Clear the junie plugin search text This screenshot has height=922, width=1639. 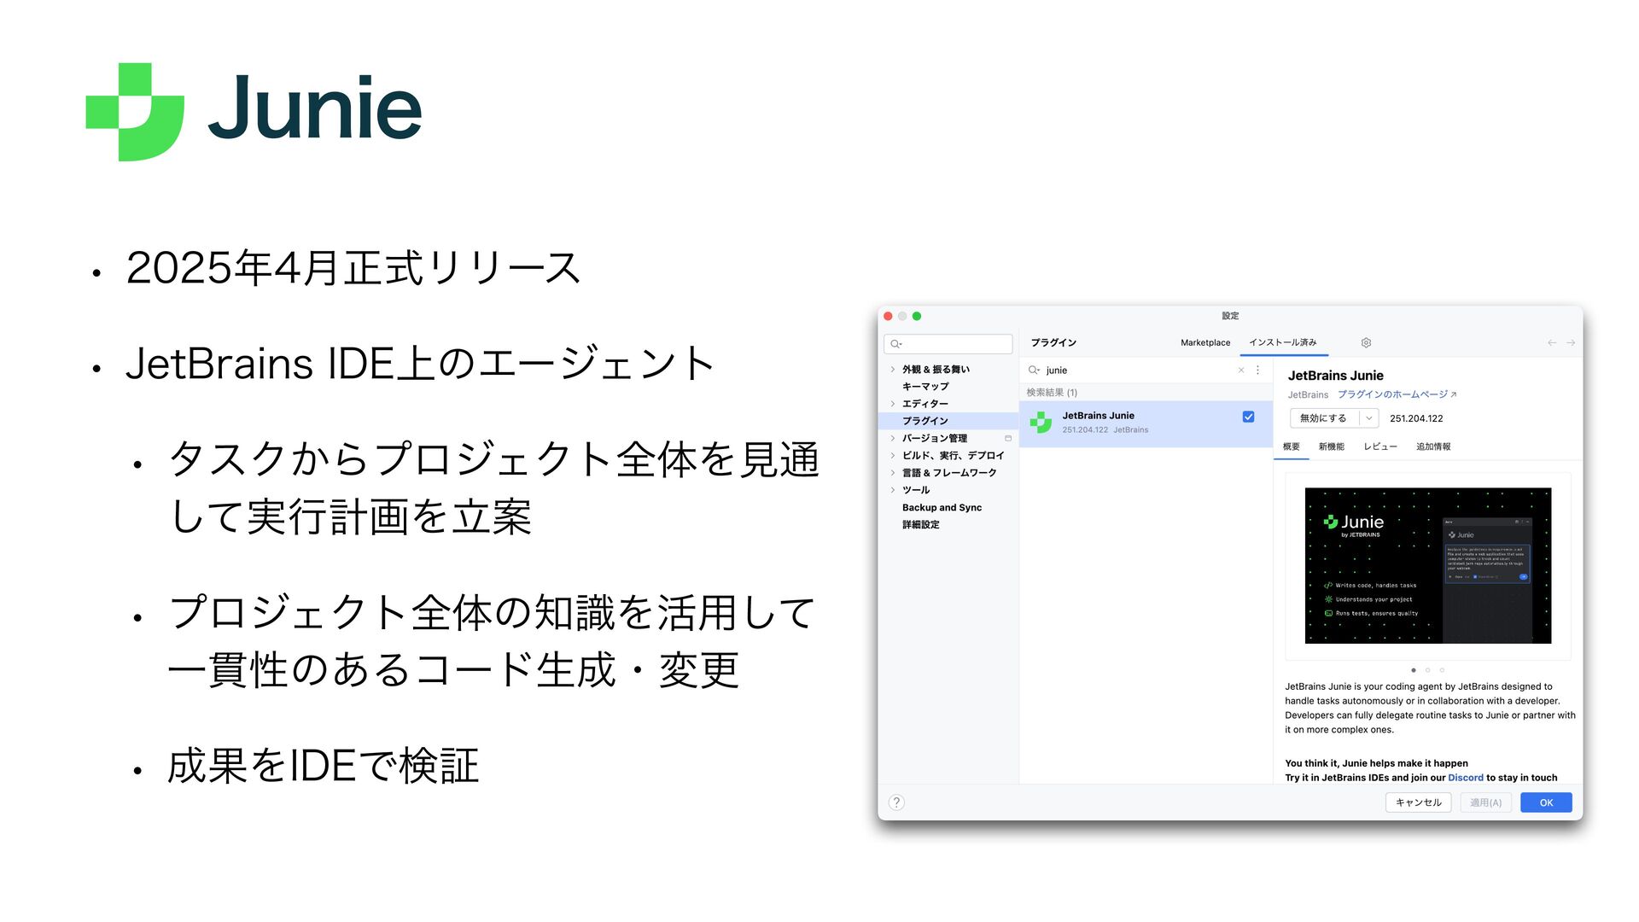tap(1241, 370)
